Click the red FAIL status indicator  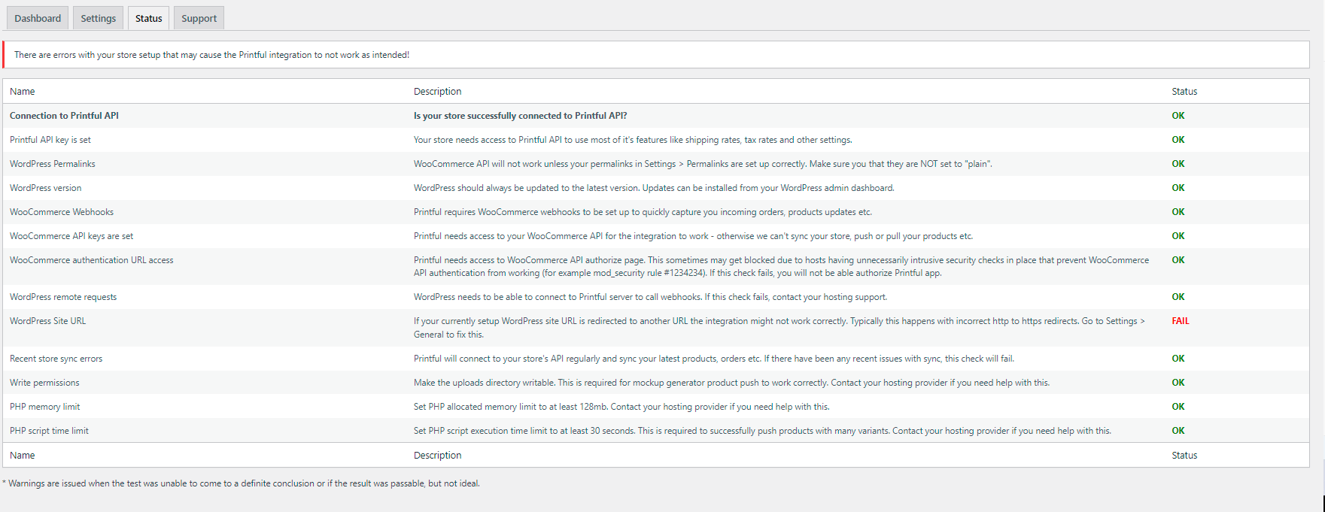pos(1181,321)
